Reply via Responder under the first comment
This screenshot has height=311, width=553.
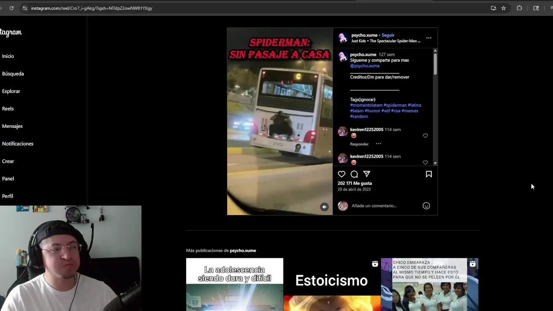point(359,144)
